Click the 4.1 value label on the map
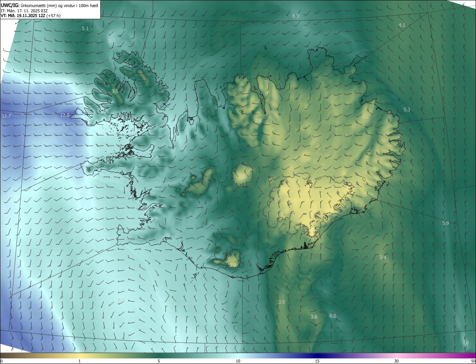This screenshot has width=476, height=364. click(402, 25)
